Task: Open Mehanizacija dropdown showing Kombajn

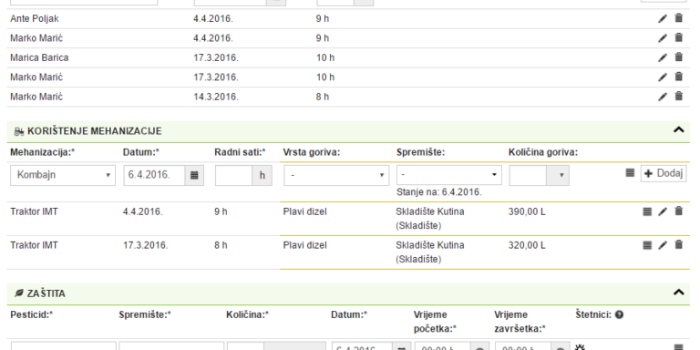Action: pos(63,175)
